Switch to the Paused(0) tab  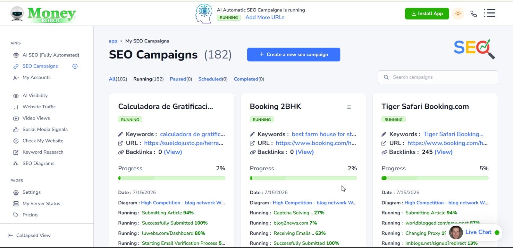coord(181,79)
